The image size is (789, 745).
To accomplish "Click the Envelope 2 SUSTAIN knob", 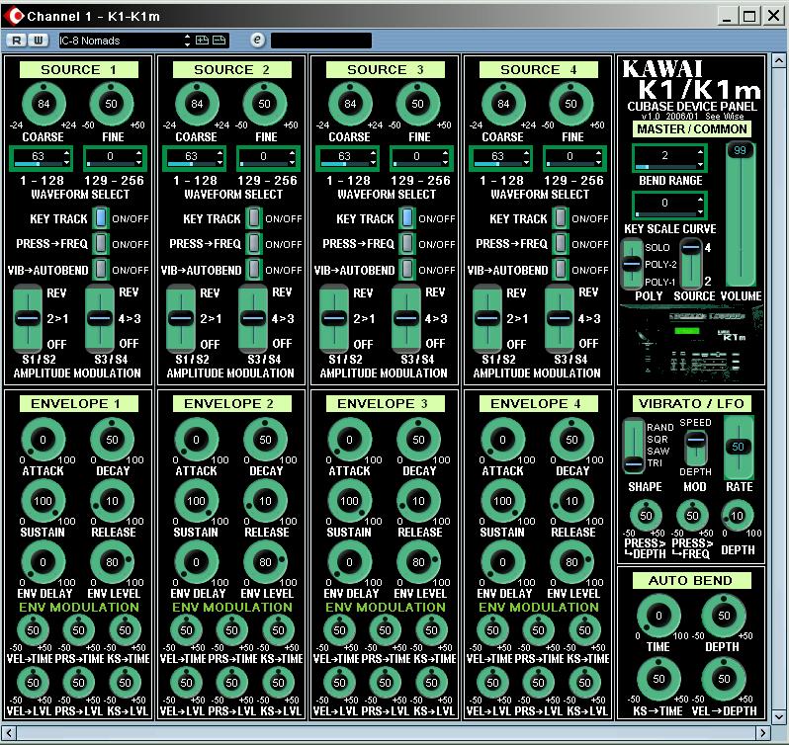I will click(x=196, y=501).
